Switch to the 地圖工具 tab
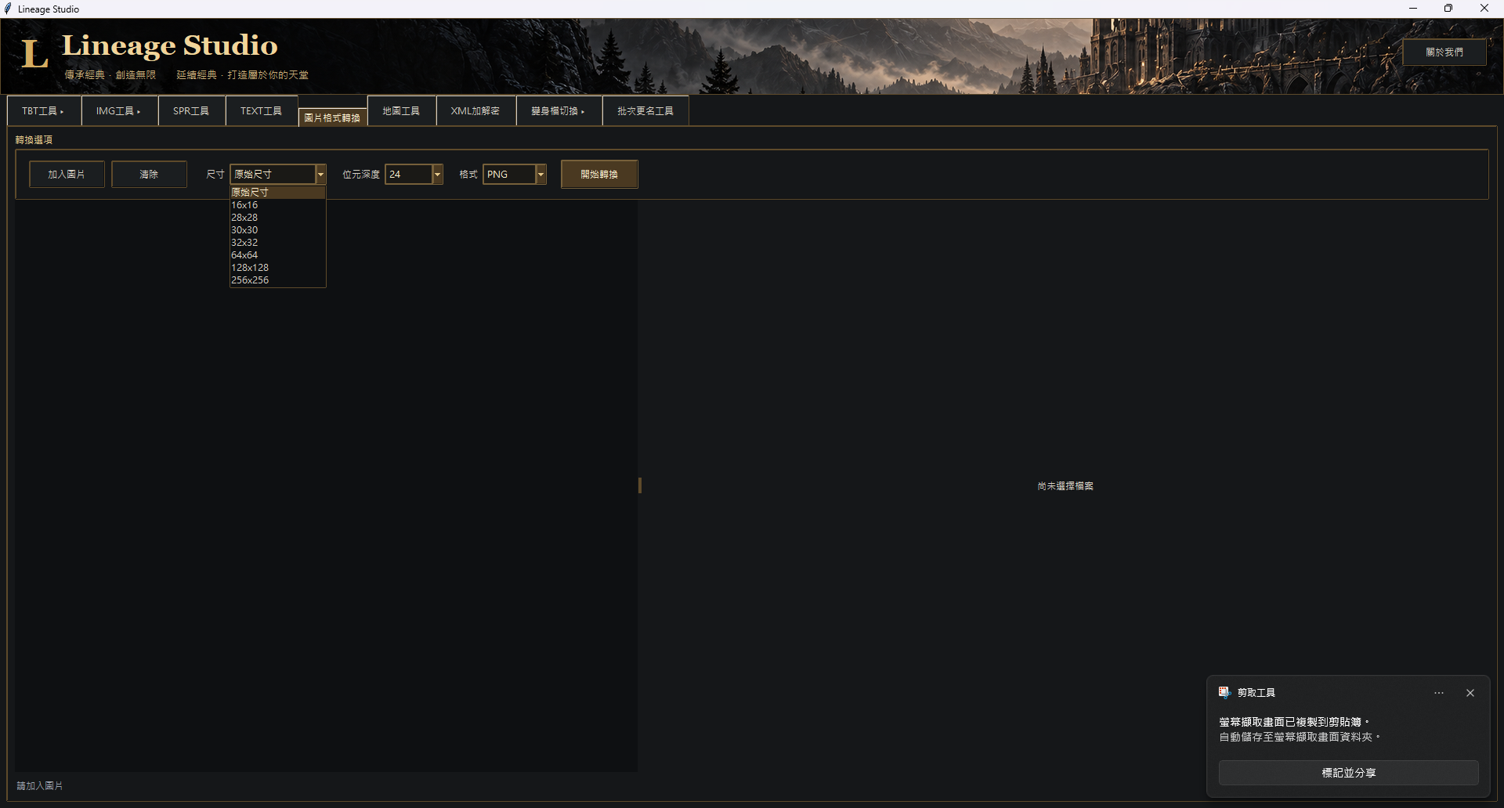The width and height of the screenshot is (1504, 808). [401, 111]
